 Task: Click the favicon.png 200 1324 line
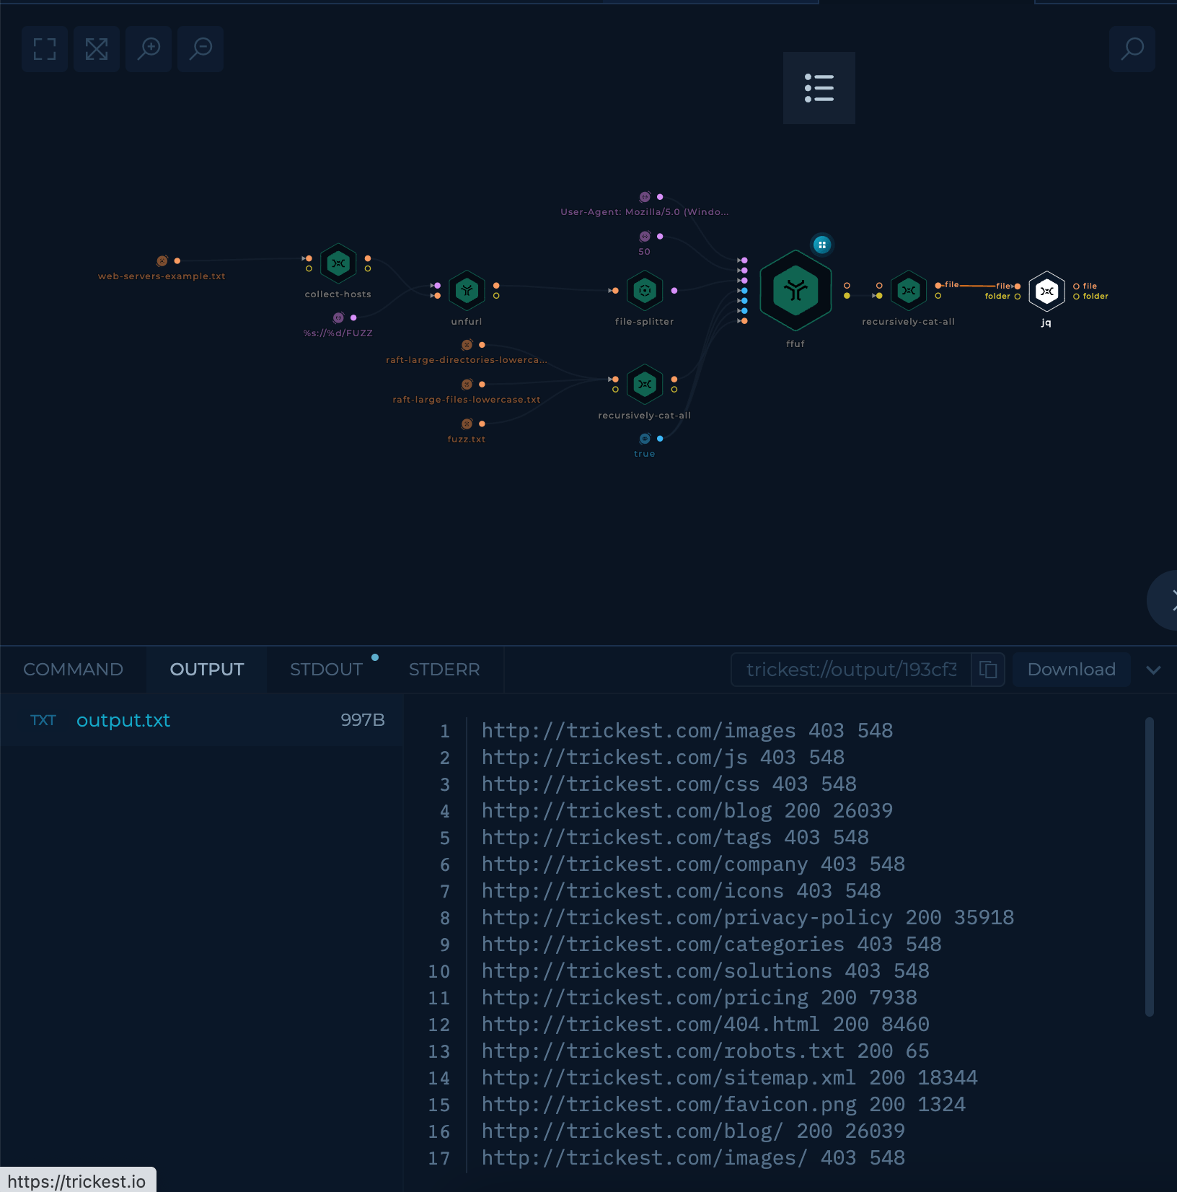(723, 1105)
